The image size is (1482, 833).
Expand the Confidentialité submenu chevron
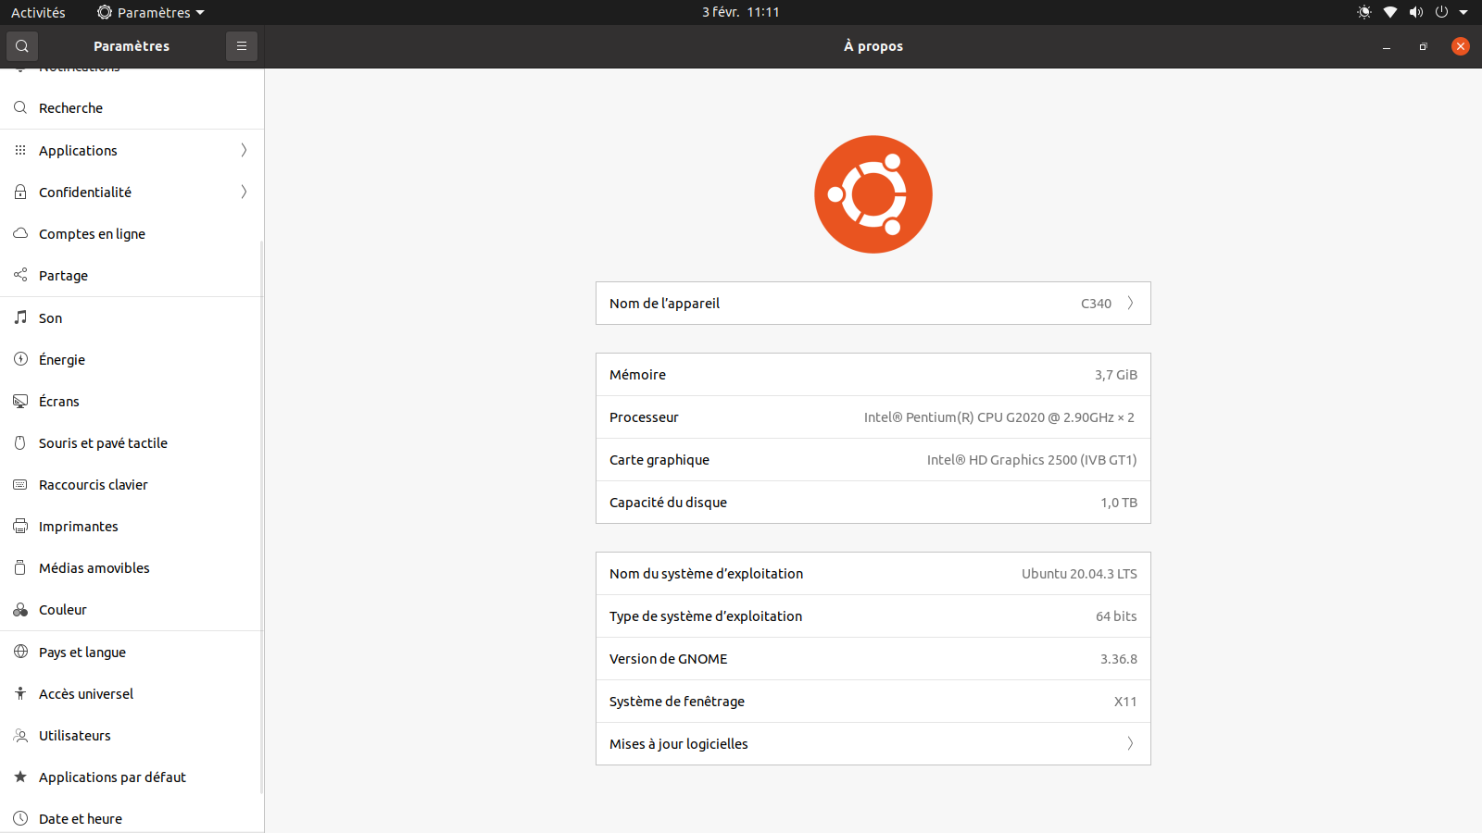point(244,192)
